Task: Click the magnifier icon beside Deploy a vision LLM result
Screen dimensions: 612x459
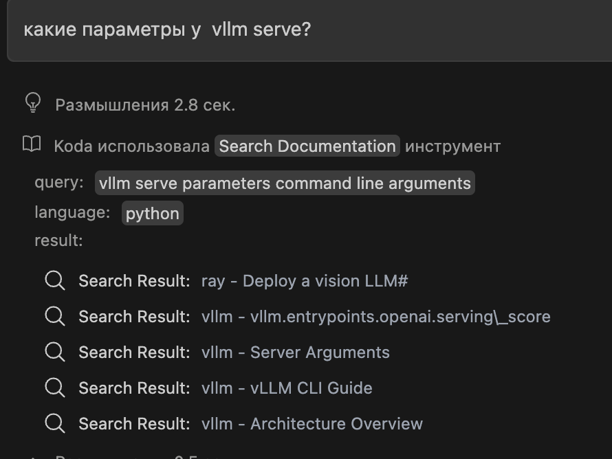Action: [55, 280]
